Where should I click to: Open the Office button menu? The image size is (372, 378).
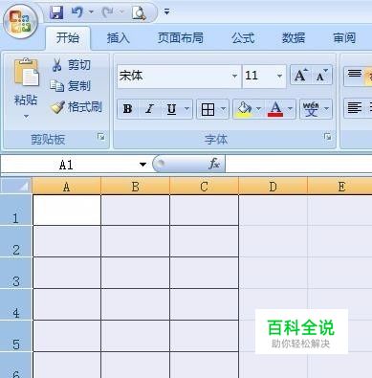(x=20, y=22)
